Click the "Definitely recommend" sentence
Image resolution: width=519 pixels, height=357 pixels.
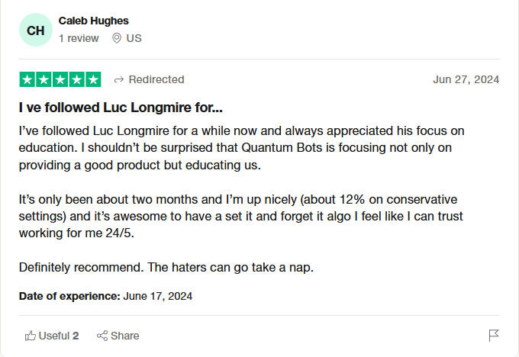[x=164, y=268]
